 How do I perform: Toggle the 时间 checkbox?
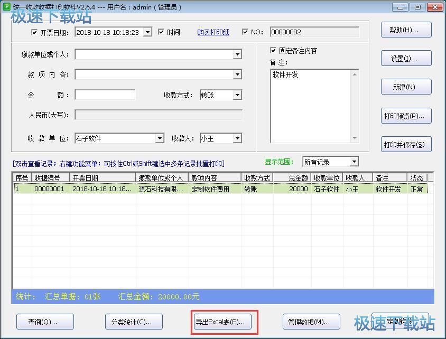pos(162,32)
